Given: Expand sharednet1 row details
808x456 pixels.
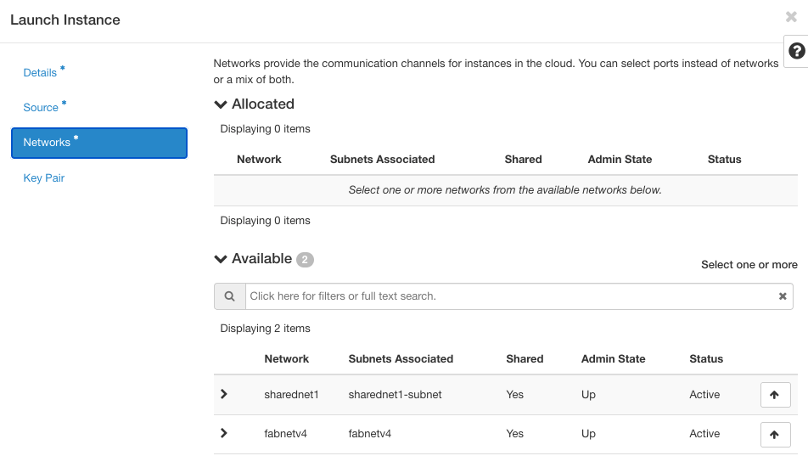Looking at the screenshot, I should (x=224, y=394).
